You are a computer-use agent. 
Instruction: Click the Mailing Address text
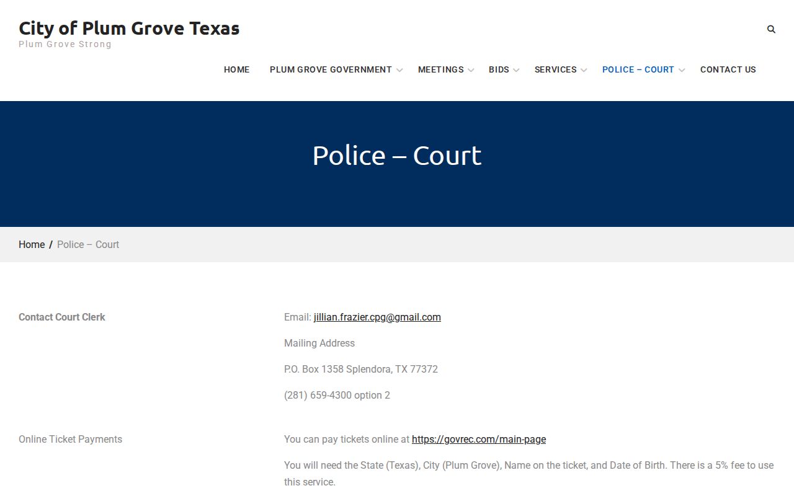click(319, 343)
